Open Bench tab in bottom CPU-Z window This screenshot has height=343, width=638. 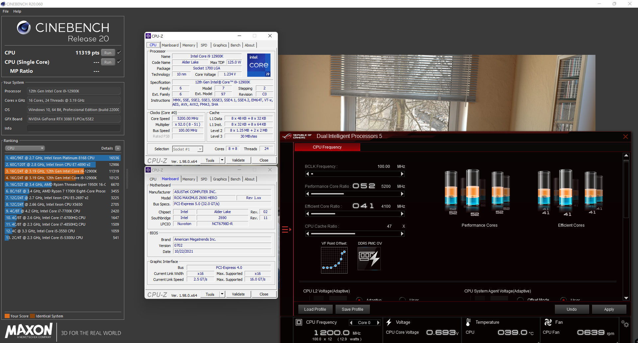click(x=235, y=179)
